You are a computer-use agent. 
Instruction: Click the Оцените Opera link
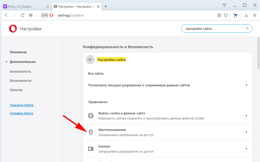[x=22, y=105]
